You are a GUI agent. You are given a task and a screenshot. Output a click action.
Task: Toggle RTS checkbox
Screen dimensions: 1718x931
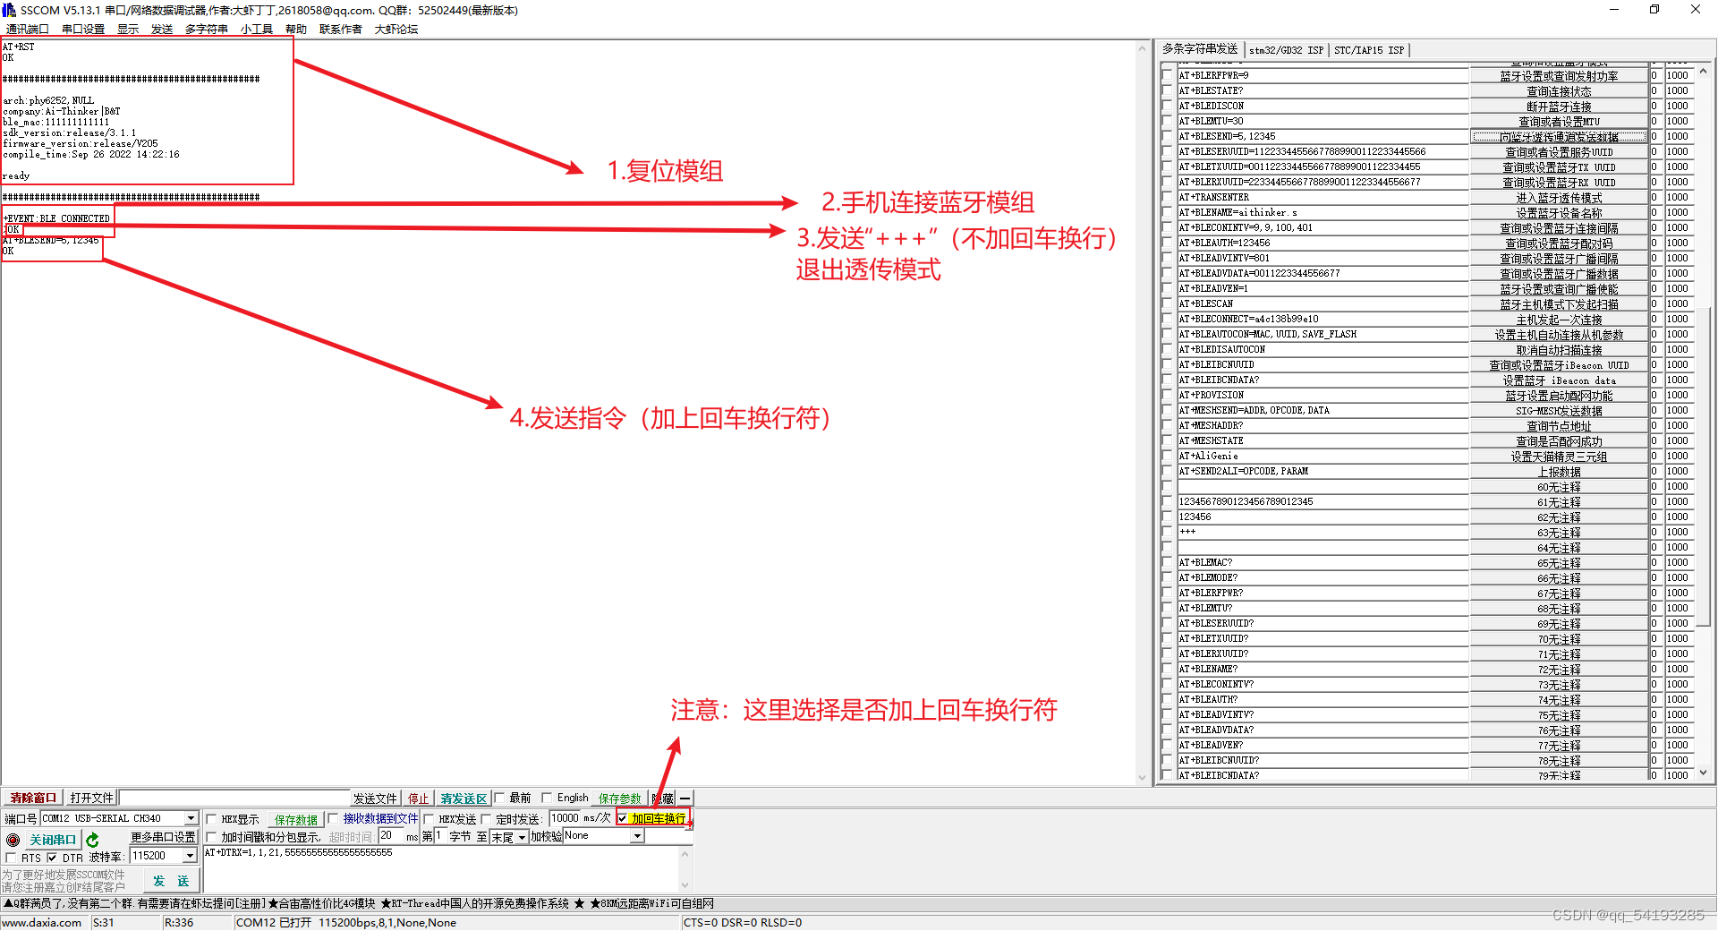(x=12, y=858)
